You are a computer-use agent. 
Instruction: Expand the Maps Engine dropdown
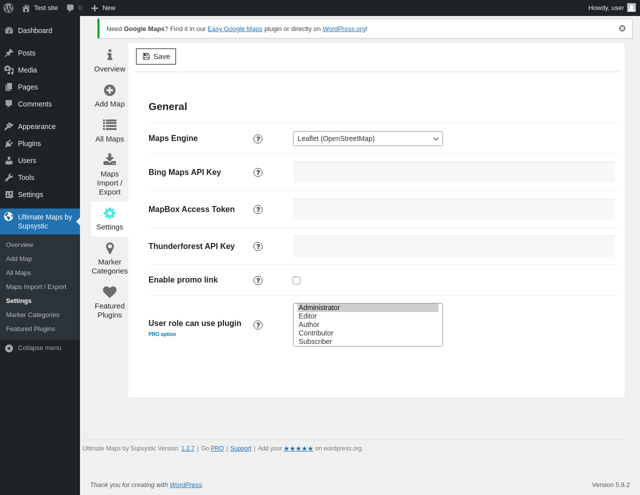point(367,138)
